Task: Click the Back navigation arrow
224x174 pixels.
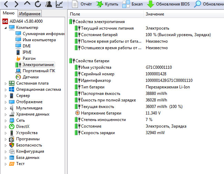Action: [x=6, y=4]
